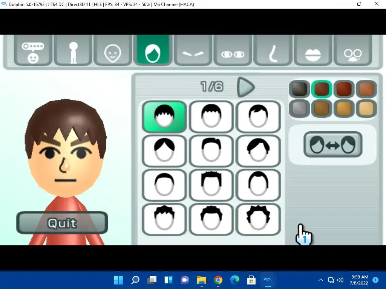386x289 pixels.
Task: Open the Mii profile and nickname tab
Action: (33, 51)
